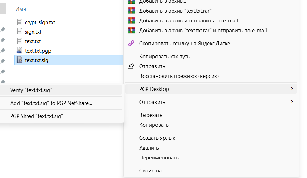
Task: Collapse the sort arrow above Имя column
Action: tap(70, 4)
